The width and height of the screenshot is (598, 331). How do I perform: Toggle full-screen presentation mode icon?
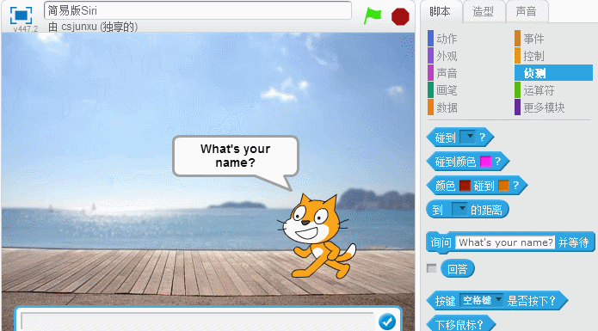coord(21,15)
